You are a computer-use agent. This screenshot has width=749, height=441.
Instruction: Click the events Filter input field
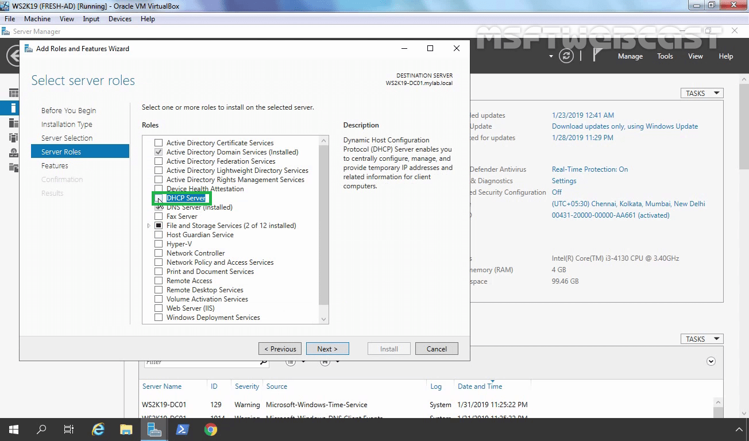point(200,362)
